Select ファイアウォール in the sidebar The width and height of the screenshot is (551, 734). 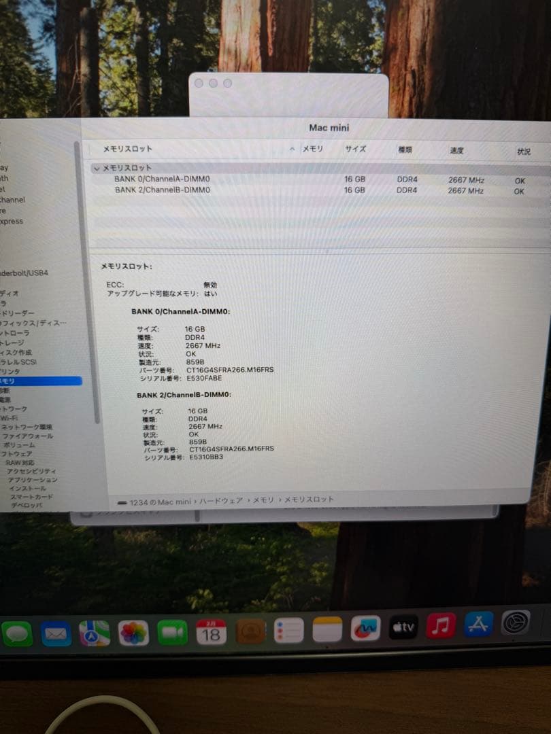pyautogui.click(x=28, y=436)
